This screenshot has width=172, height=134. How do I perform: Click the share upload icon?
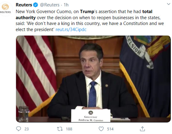coord(142,129)
